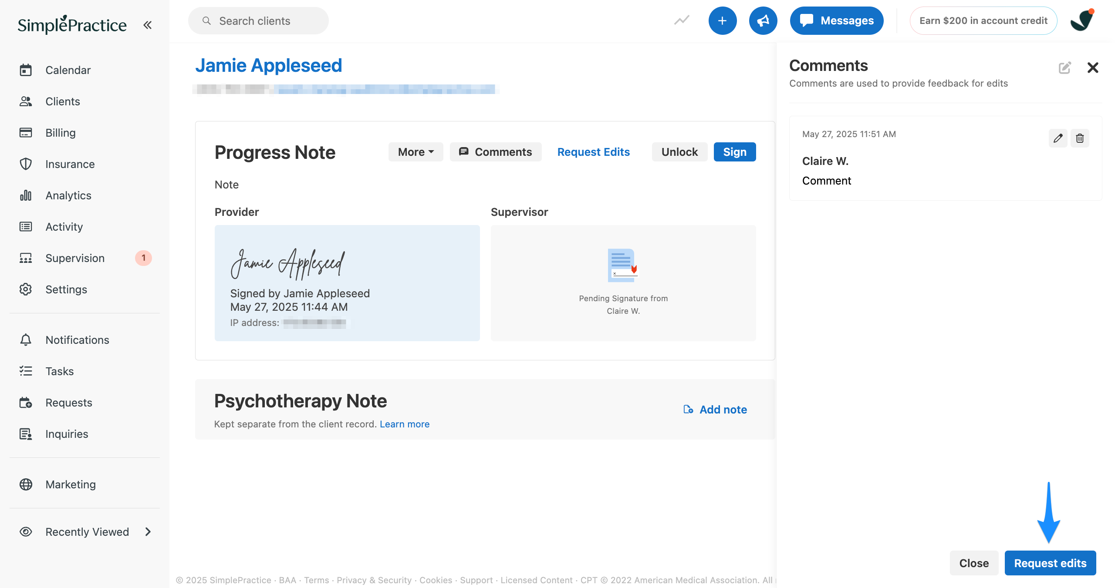
Task: Unlock the Progress Note
Action: tap(679, 152)
